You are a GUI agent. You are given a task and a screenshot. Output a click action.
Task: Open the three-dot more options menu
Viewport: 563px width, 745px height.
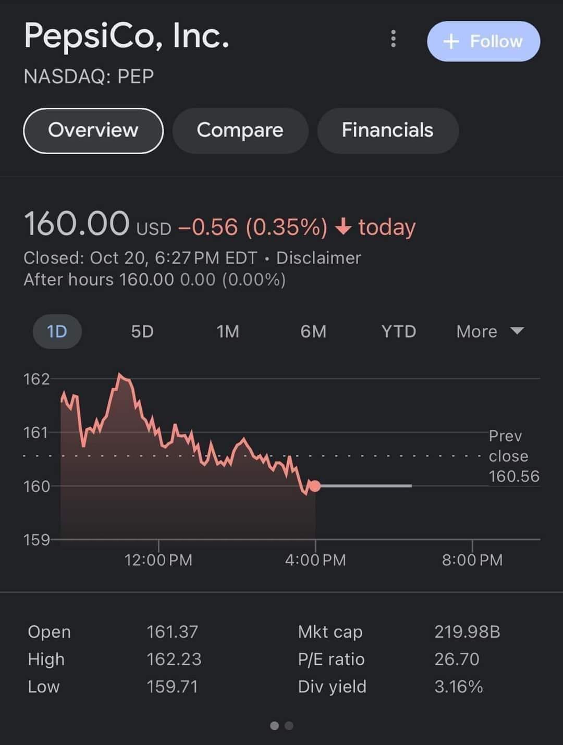pos(393,39)
